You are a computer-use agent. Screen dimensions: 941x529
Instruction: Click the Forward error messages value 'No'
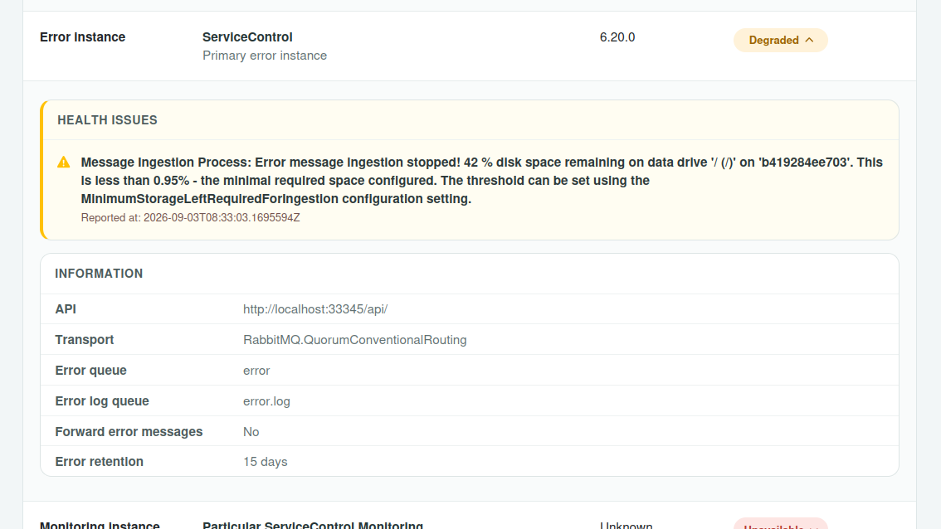251,432
